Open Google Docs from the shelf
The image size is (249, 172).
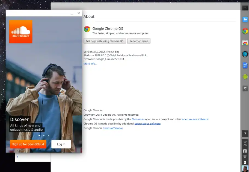[x=245, y=65]
